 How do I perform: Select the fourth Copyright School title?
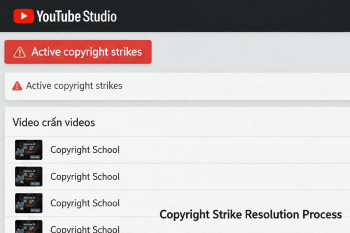[x=85, y=229]
